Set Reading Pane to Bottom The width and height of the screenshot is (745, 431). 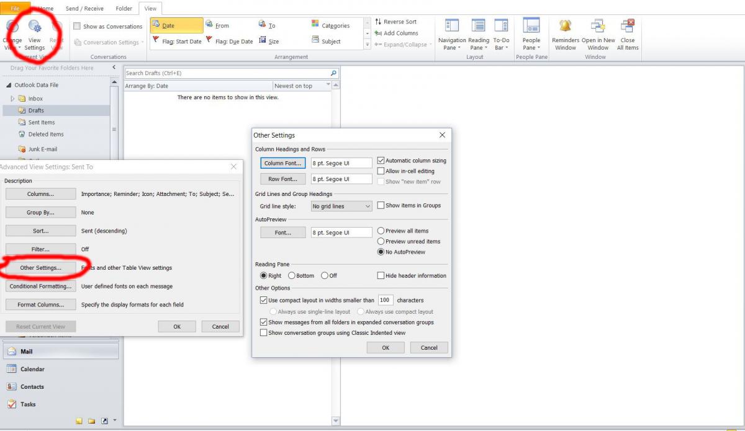pyautogui.click(x=292, y=275)
